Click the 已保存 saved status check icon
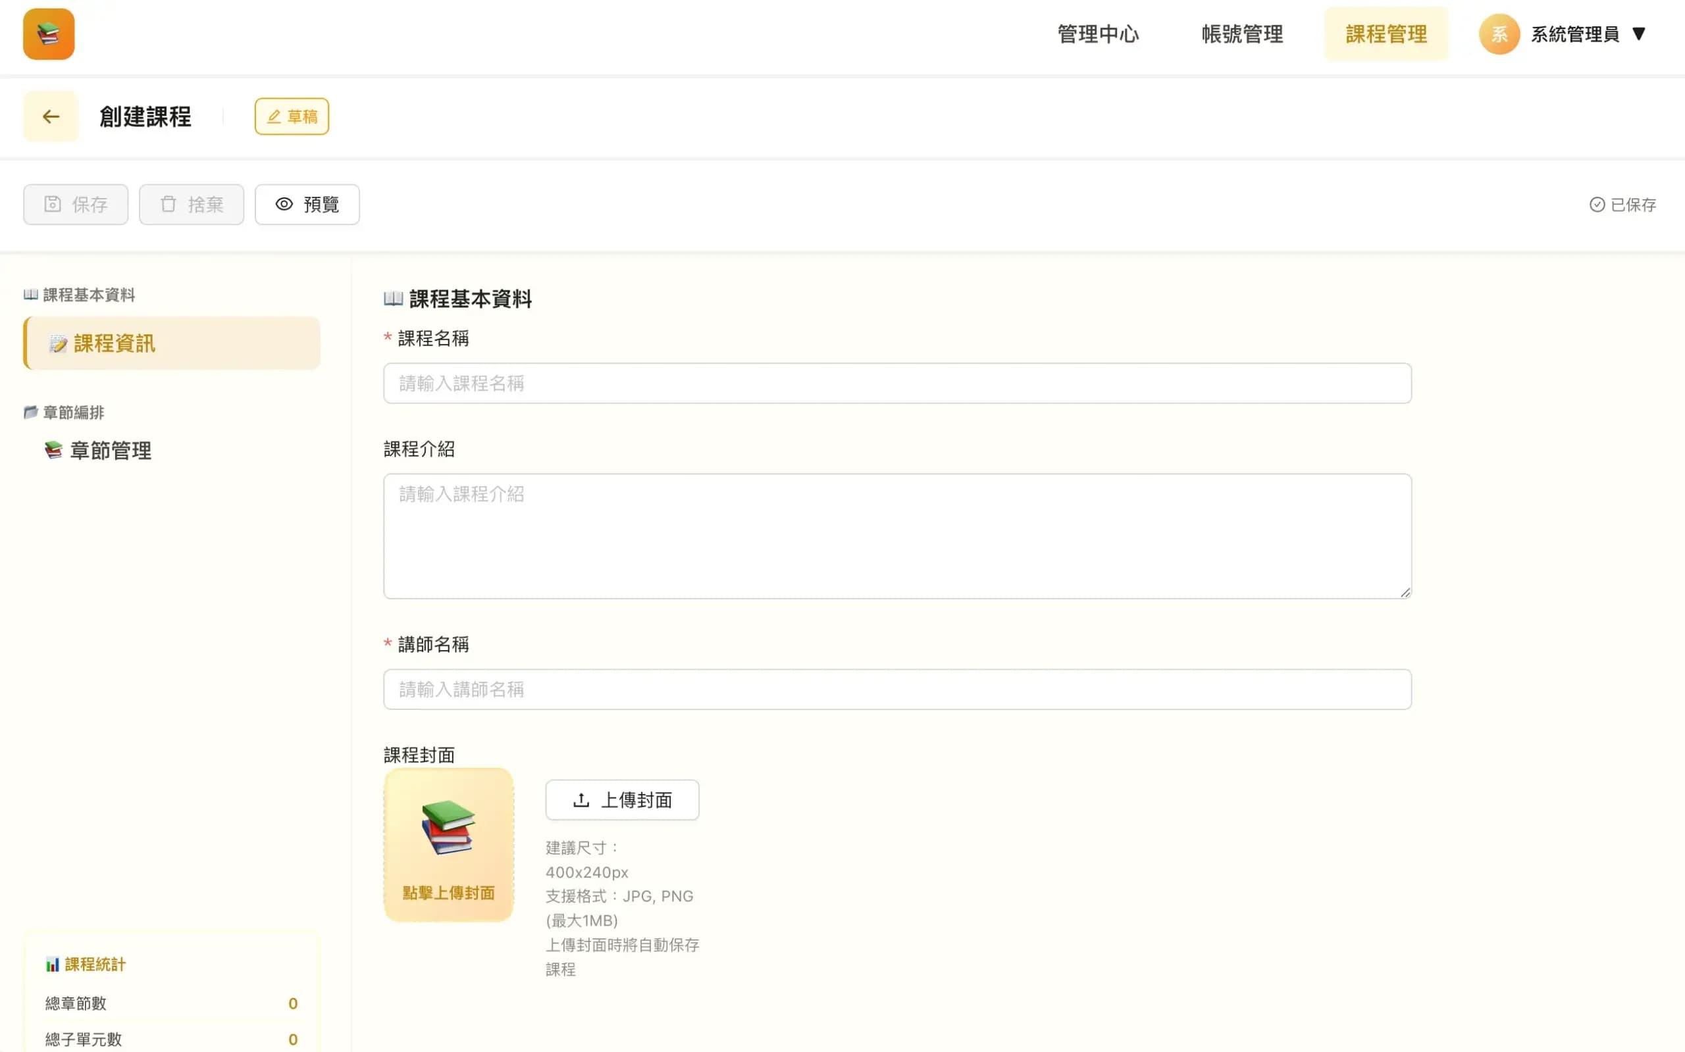This screenshot has width=1685, height=1052. (1597, 204)
